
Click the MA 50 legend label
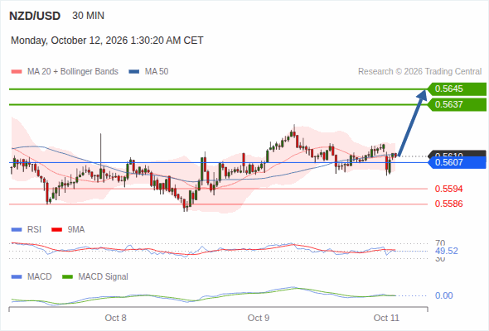click(157, 72)
